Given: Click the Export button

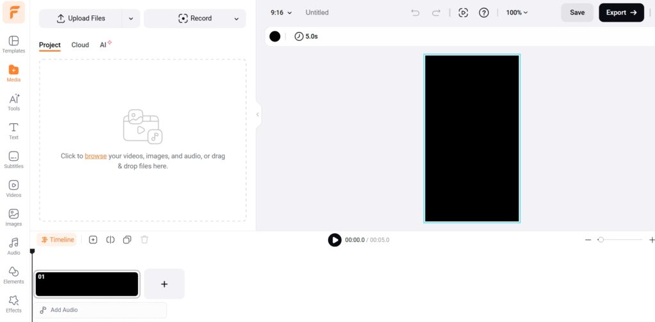Looking at the screenshot, I should point(620,13).
